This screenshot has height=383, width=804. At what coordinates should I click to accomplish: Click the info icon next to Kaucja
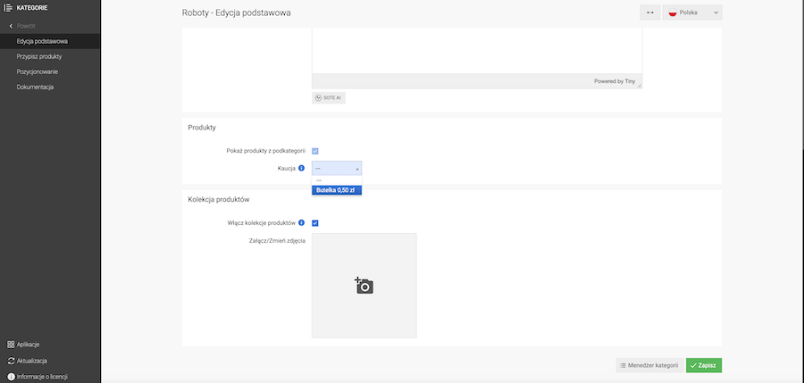pyautogui.click(x=301, y=168)
